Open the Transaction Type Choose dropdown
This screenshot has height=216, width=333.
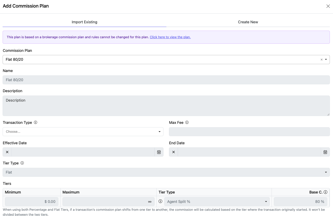pyautogui.click(x=83, y=132)
